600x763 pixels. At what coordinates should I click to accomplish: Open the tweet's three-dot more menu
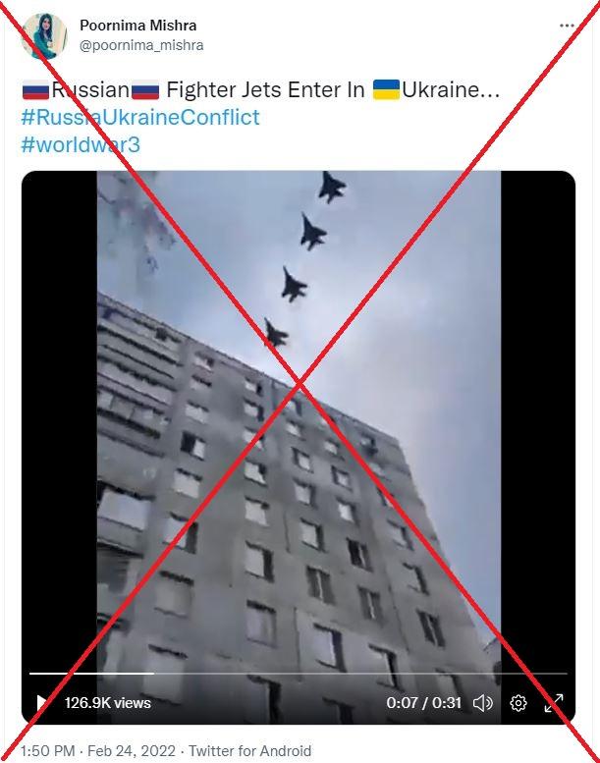click(x=567, y=26)
